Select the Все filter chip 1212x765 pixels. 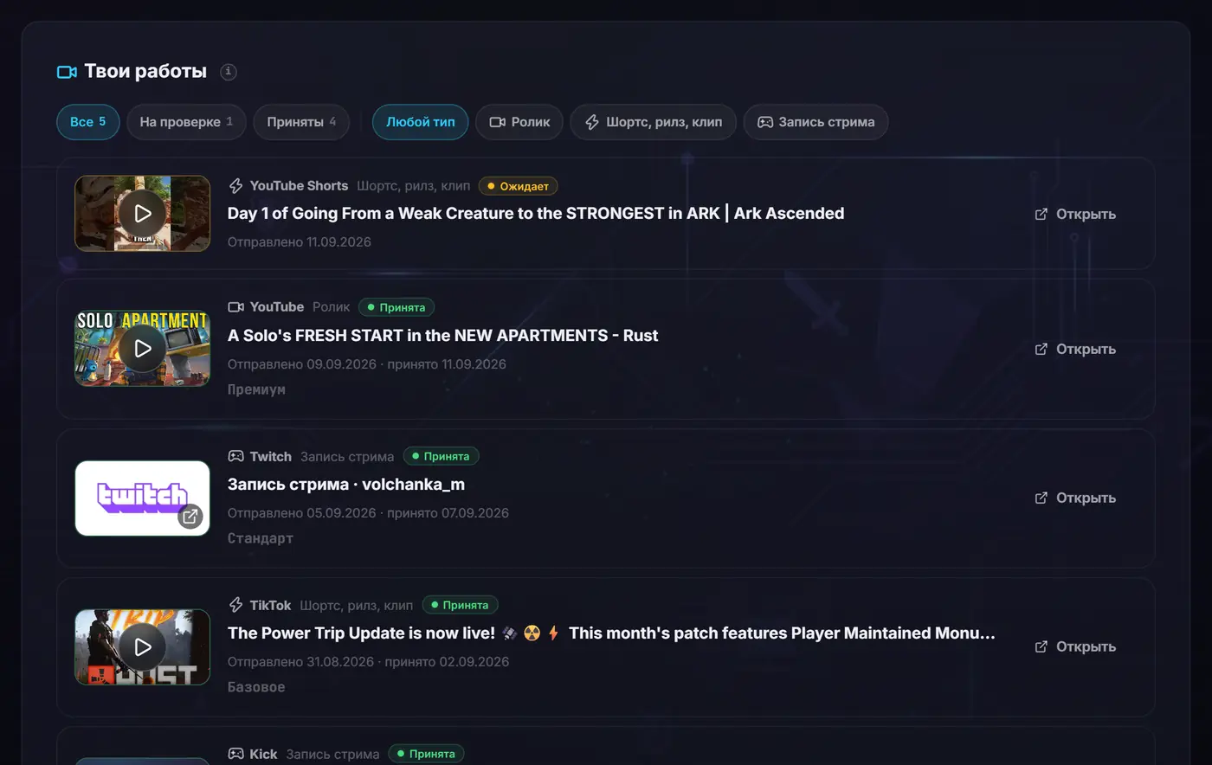(88, 122)
